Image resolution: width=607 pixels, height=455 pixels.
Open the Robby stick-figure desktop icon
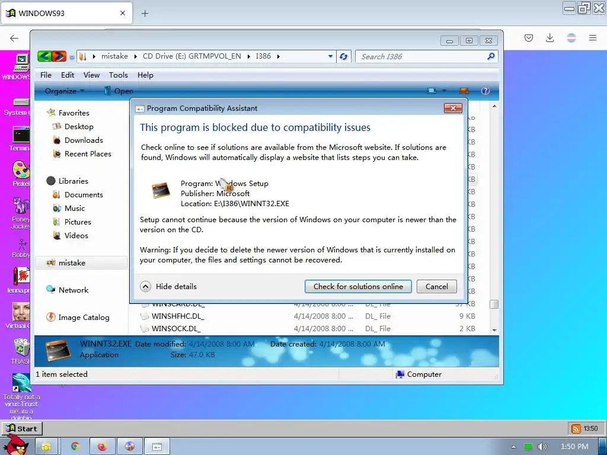coord(21,248)
